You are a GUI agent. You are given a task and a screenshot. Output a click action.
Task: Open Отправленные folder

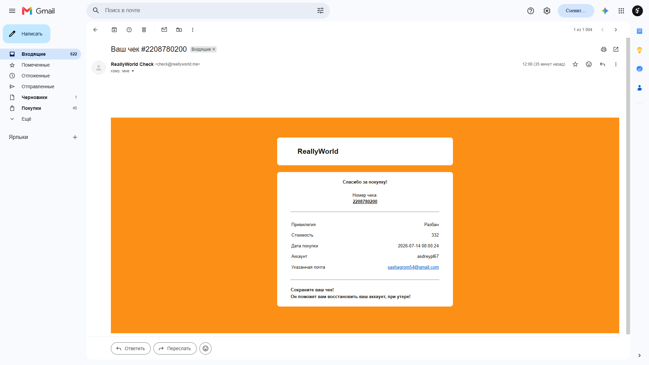point(41,87)
